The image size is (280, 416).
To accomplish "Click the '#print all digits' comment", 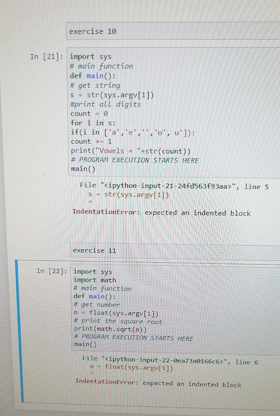I will 106,104.
